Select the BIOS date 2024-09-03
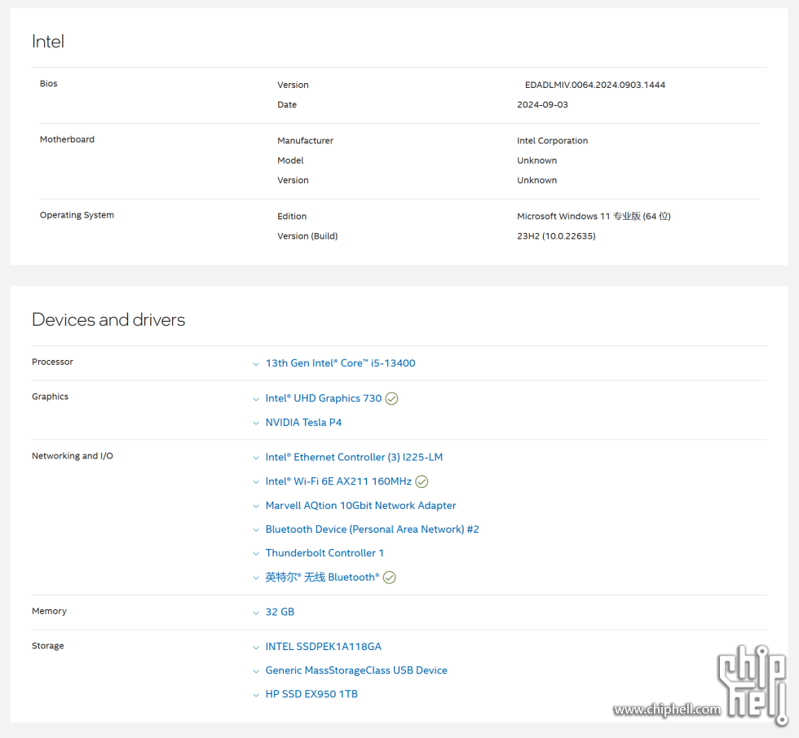This screenshot has width=799, height=738. click(x=543, y=105)
